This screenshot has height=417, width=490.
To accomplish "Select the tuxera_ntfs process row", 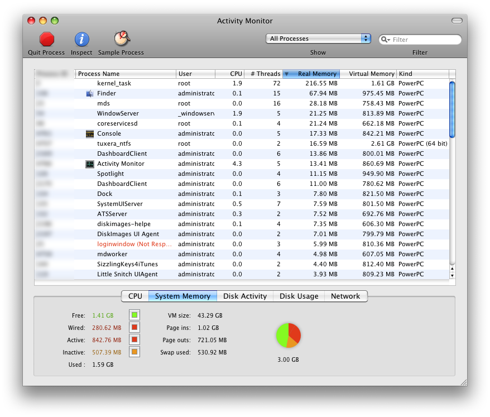I will (x=242, y=144).
